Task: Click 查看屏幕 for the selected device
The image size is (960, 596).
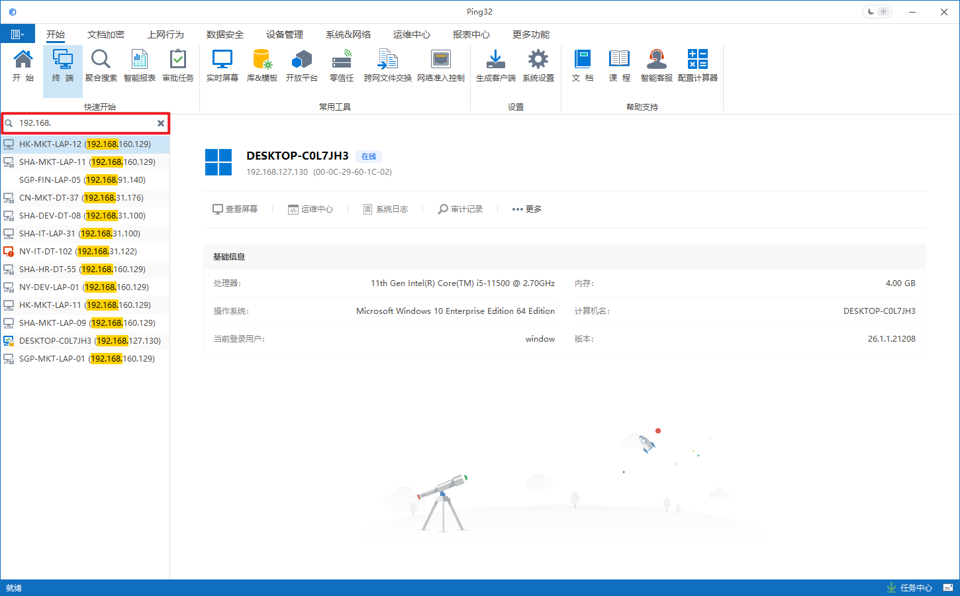Action: (x=235, y=209)
